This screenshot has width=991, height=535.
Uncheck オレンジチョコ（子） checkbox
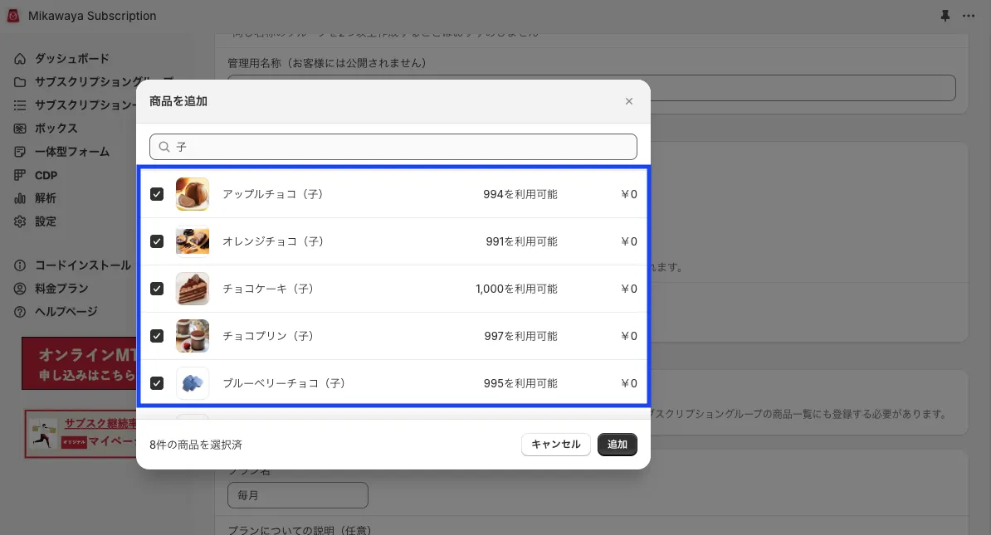(157, 241)
